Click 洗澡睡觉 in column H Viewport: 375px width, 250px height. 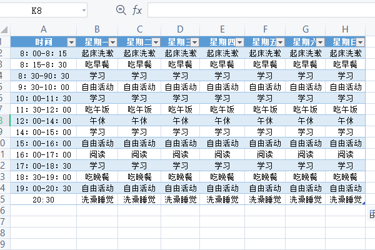(x=345, y=199)
